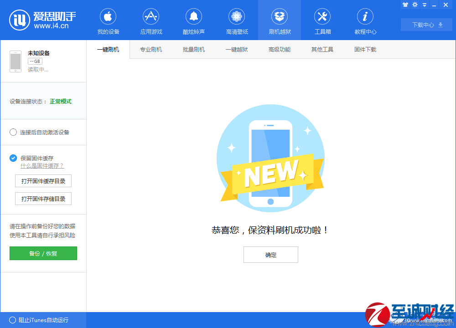Confirm success by clicking 确定

click(270, 255)
